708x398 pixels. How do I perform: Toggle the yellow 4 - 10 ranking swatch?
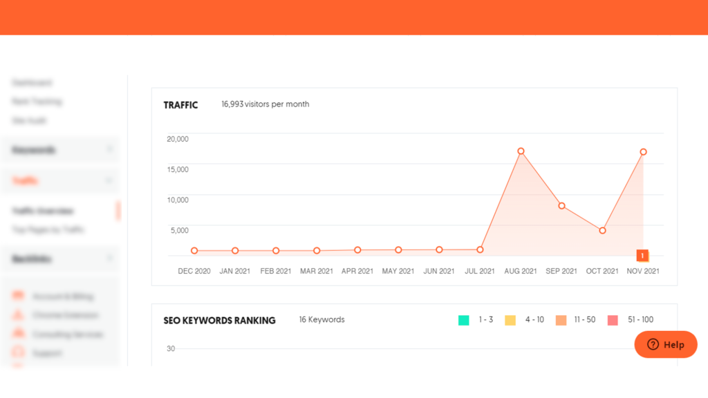pos(510,320)
